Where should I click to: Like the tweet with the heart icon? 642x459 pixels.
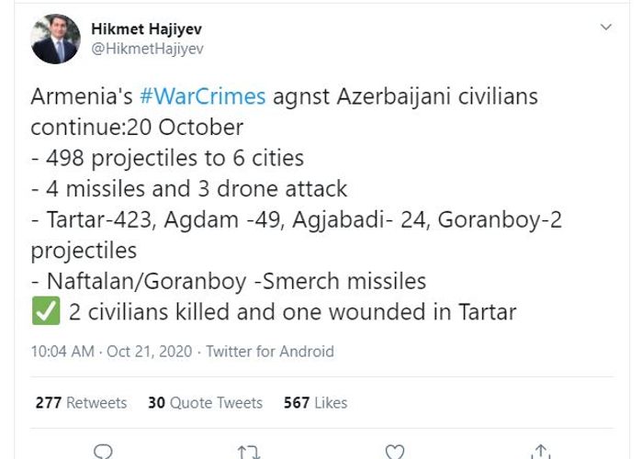point(394,451)
